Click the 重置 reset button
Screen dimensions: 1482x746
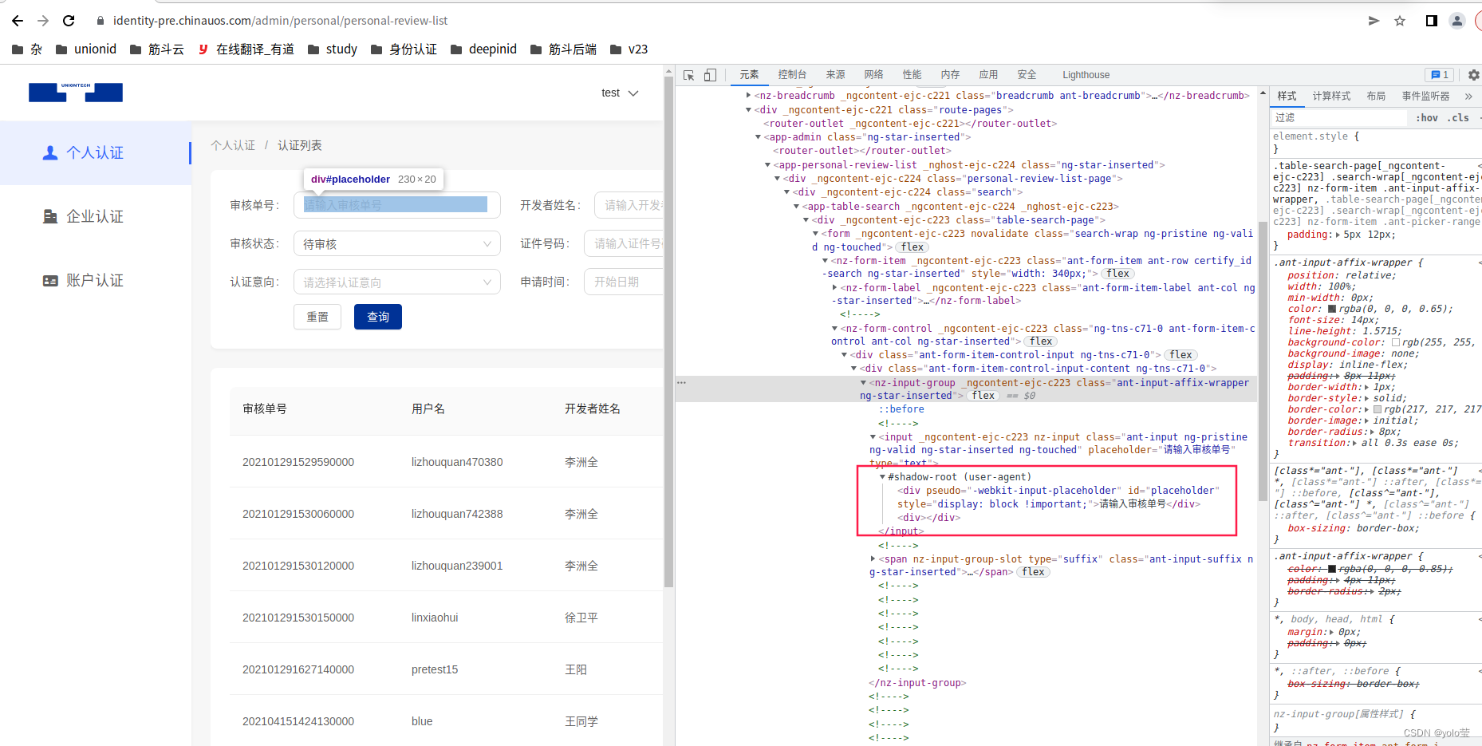[317, 316]
